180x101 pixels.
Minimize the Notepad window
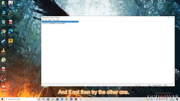(x=164, y=17)
